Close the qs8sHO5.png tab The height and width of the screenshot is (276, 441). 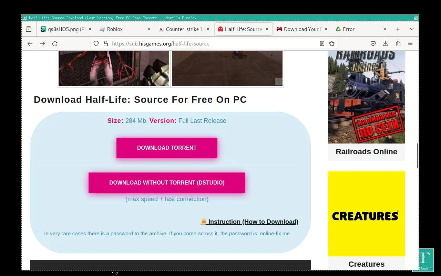90,29
